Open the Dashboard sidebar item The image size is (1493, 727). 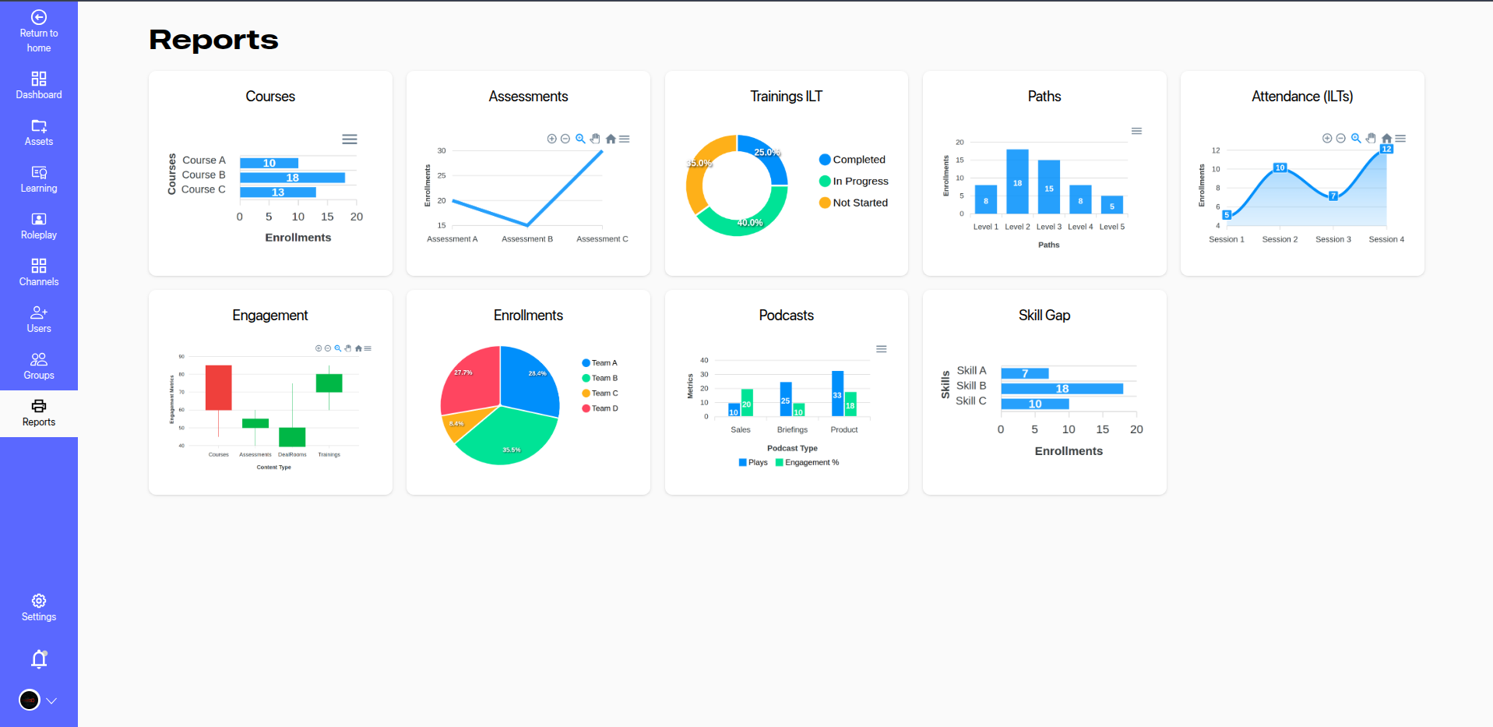39,86
